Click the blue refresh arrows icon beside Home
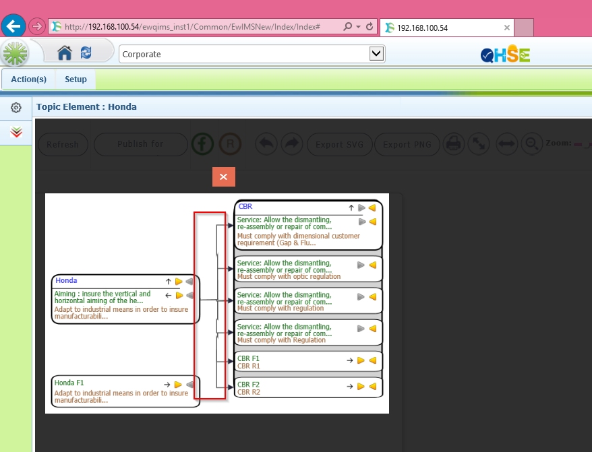The width and height of the screenshot is (592, 452). tap(86, 53)
